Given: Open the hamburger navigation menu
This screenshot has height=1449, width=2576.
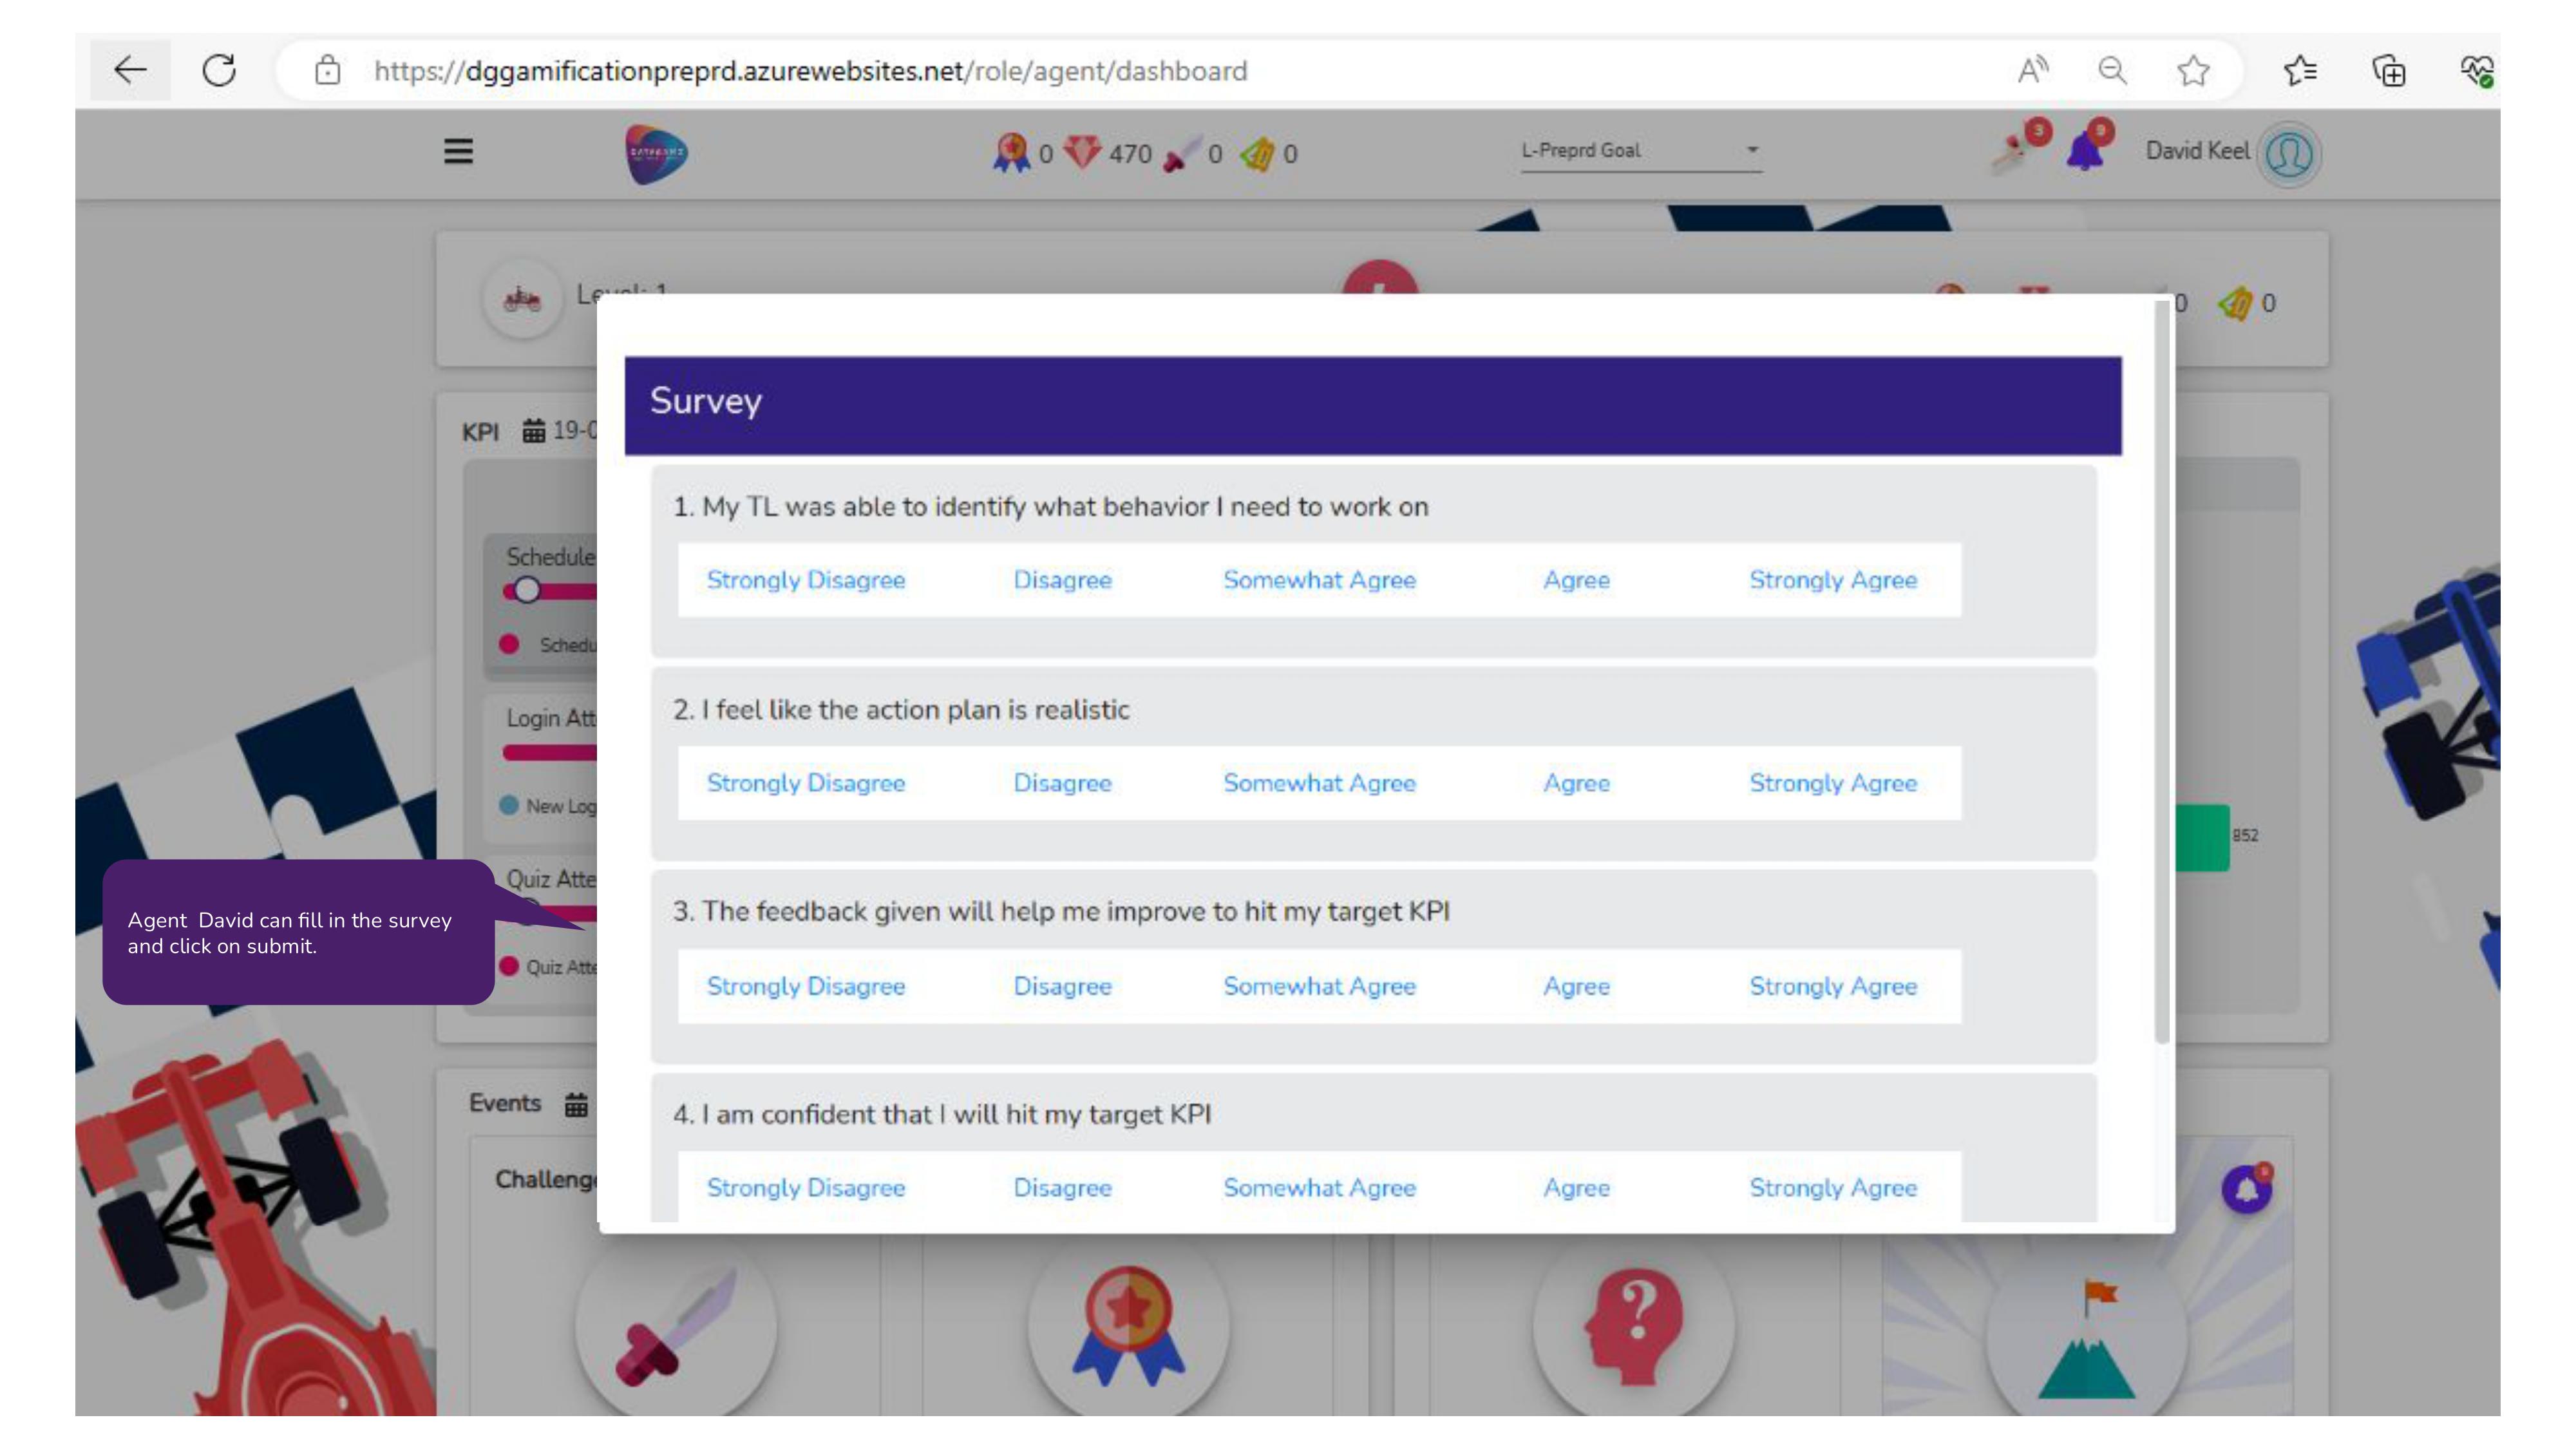Looking at the screenshot, I should pyautogui.click(x=458, y=151).
